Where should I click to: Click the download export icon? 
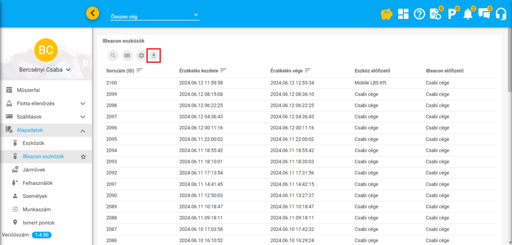(x=154, y=56)
